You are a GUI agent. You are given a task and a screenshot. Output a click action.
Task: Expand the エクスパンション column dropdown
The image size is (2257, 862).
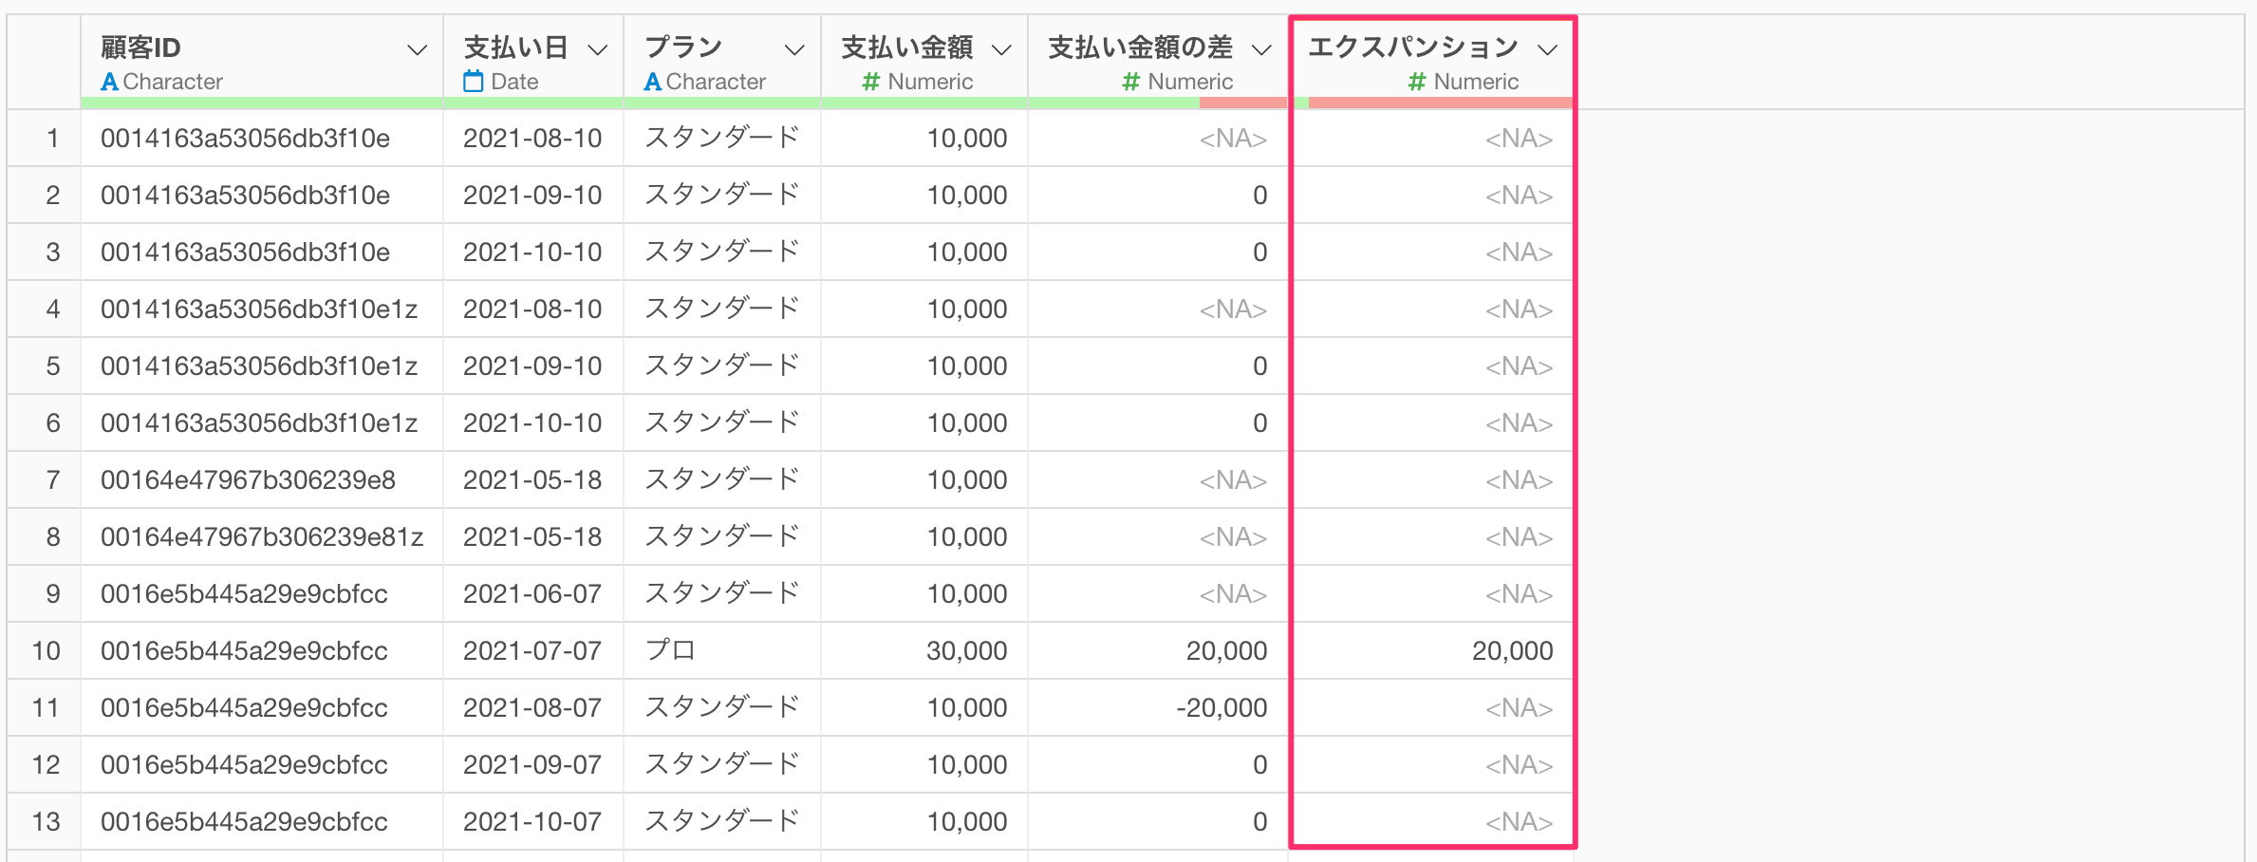pos(1548,49)
